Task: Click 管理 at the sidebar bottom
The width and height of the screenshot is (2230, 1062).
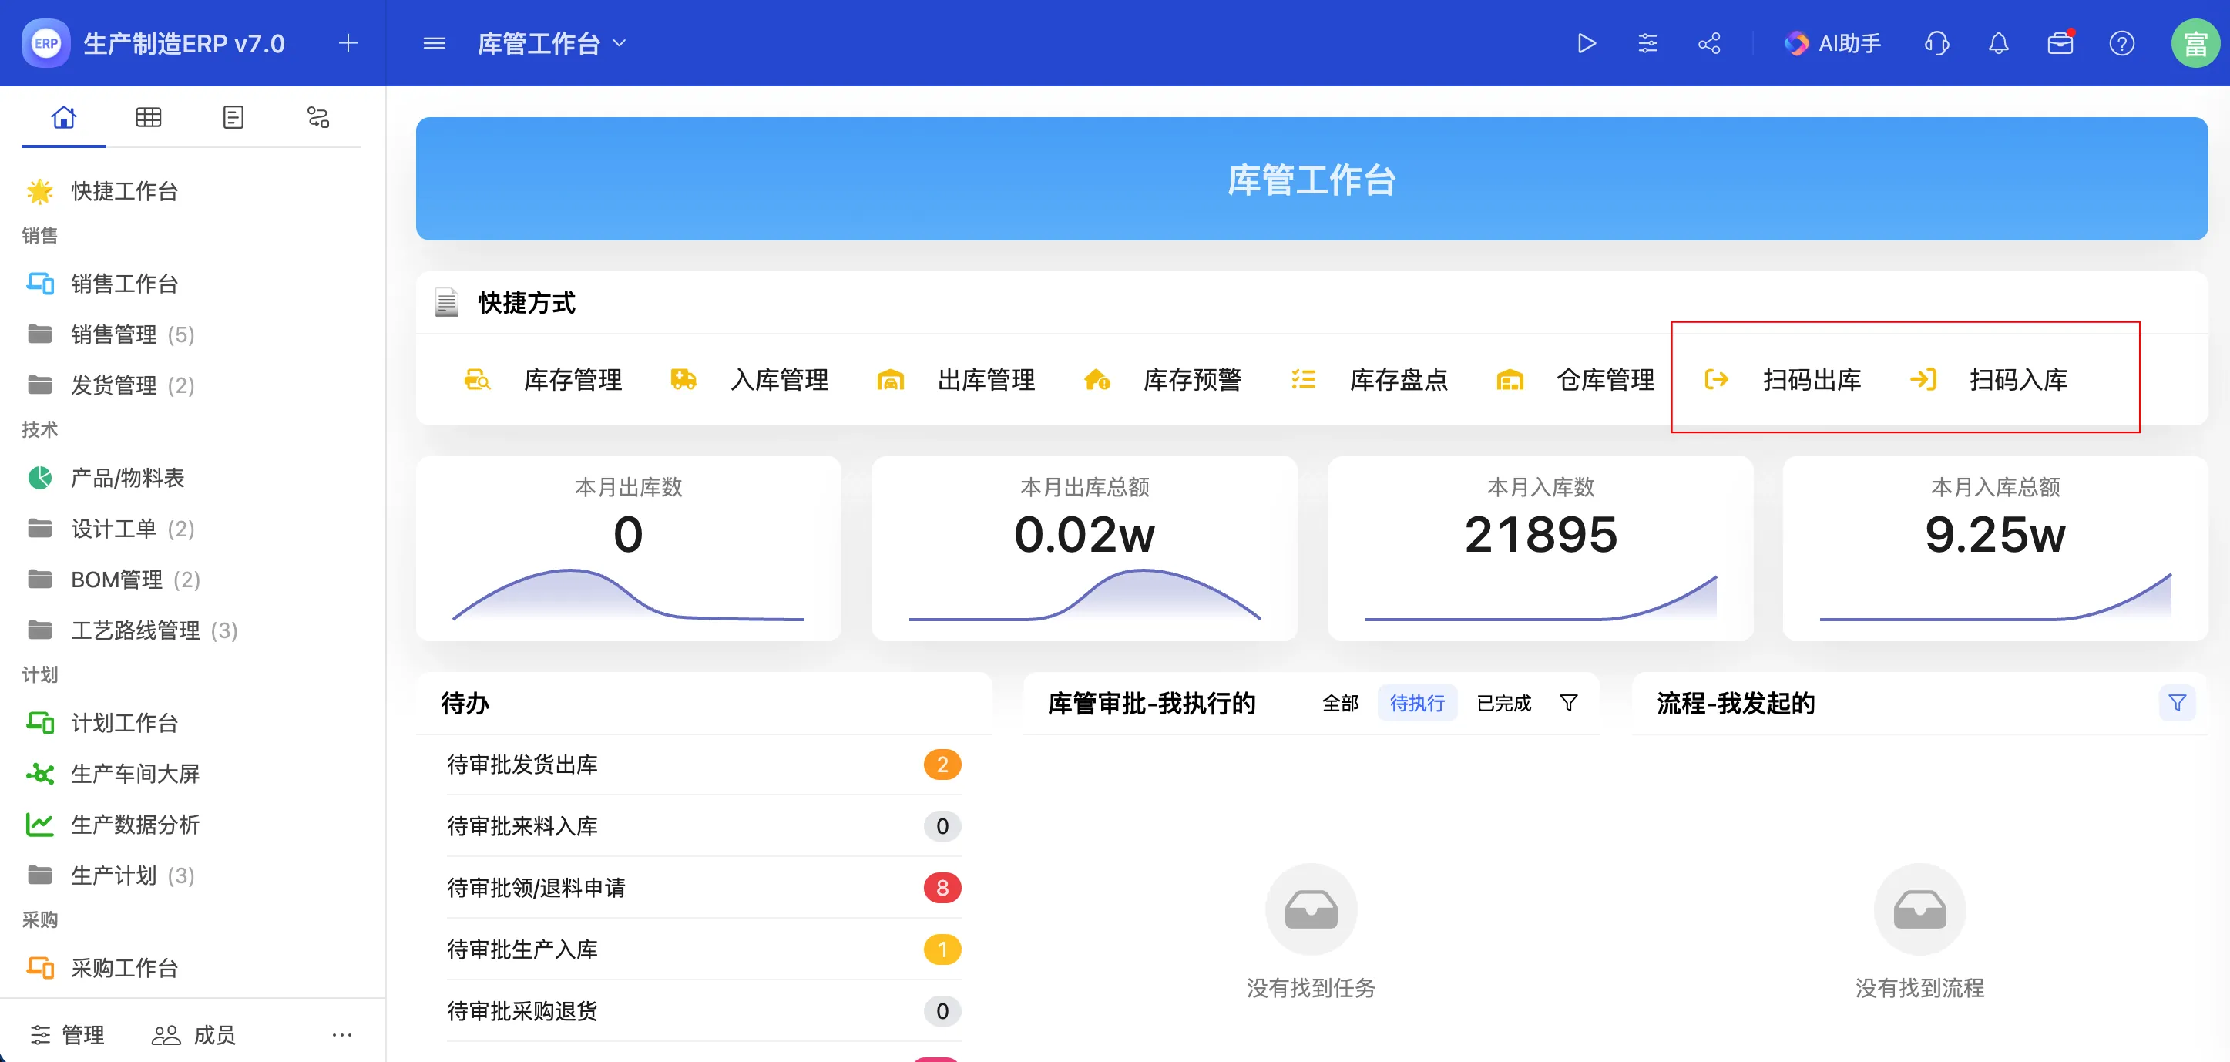Action: click(x=68, y=1034)
